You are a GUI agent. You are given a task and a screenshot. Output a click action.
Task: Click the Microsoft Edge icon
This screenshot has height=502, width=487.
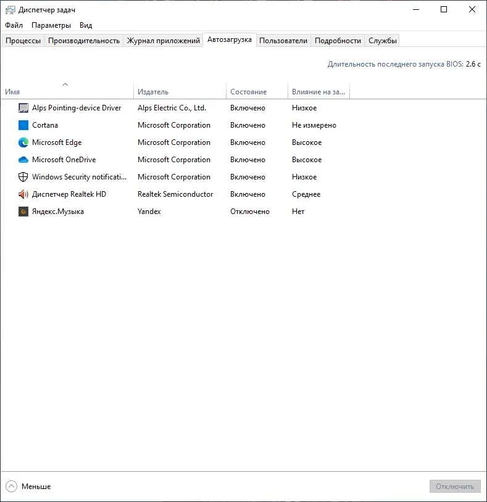23,142
